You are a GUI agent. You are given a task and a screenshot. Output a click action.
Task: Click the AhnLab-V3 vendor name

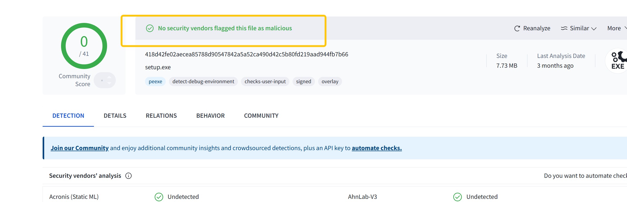[363, 197]
